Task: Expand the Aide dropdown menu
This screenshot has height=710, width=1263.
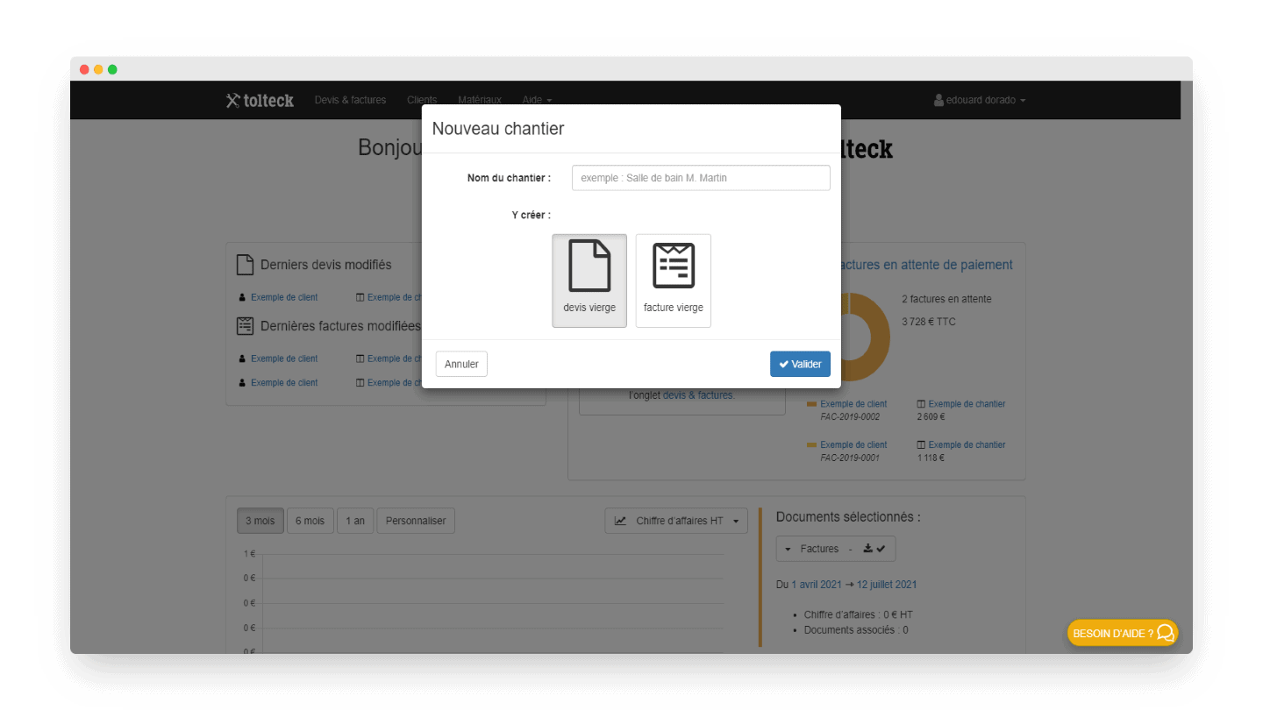Action: pyautogui.click(x=537, y=100)
